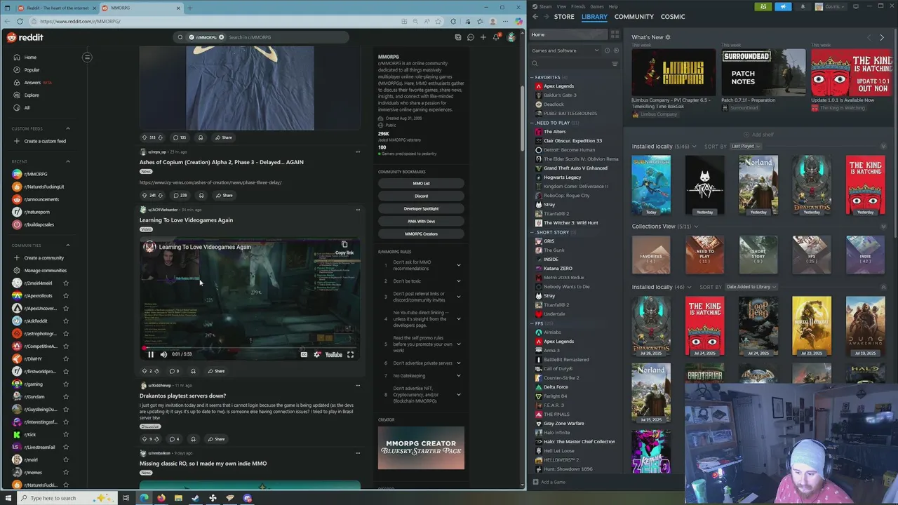Click Add a Game in Steam
This screenshot has width=898, height=505.
click(x=549, y=483)
